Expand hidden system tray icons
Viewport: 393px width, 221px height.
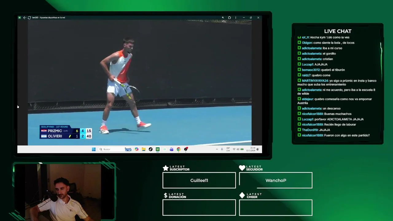pos(217,149)
